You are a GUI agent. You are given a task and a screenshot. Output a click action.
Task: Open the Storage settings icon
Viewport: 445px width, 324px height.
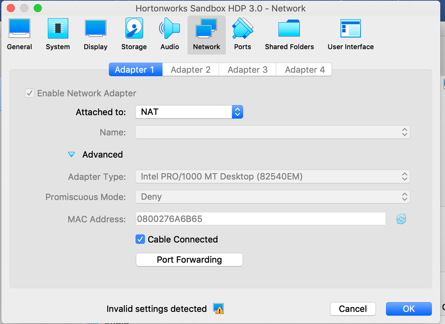[x=134, y=34]
